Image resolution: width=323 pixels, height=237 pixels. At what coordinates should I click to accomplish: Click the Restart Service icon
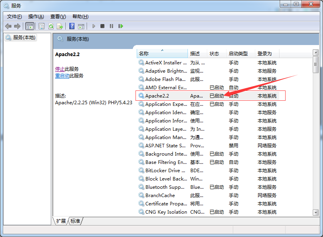(121, 26)
